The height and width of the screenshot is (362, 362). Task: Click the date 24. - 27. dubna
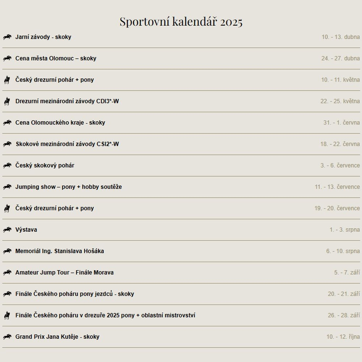point(341,58)
